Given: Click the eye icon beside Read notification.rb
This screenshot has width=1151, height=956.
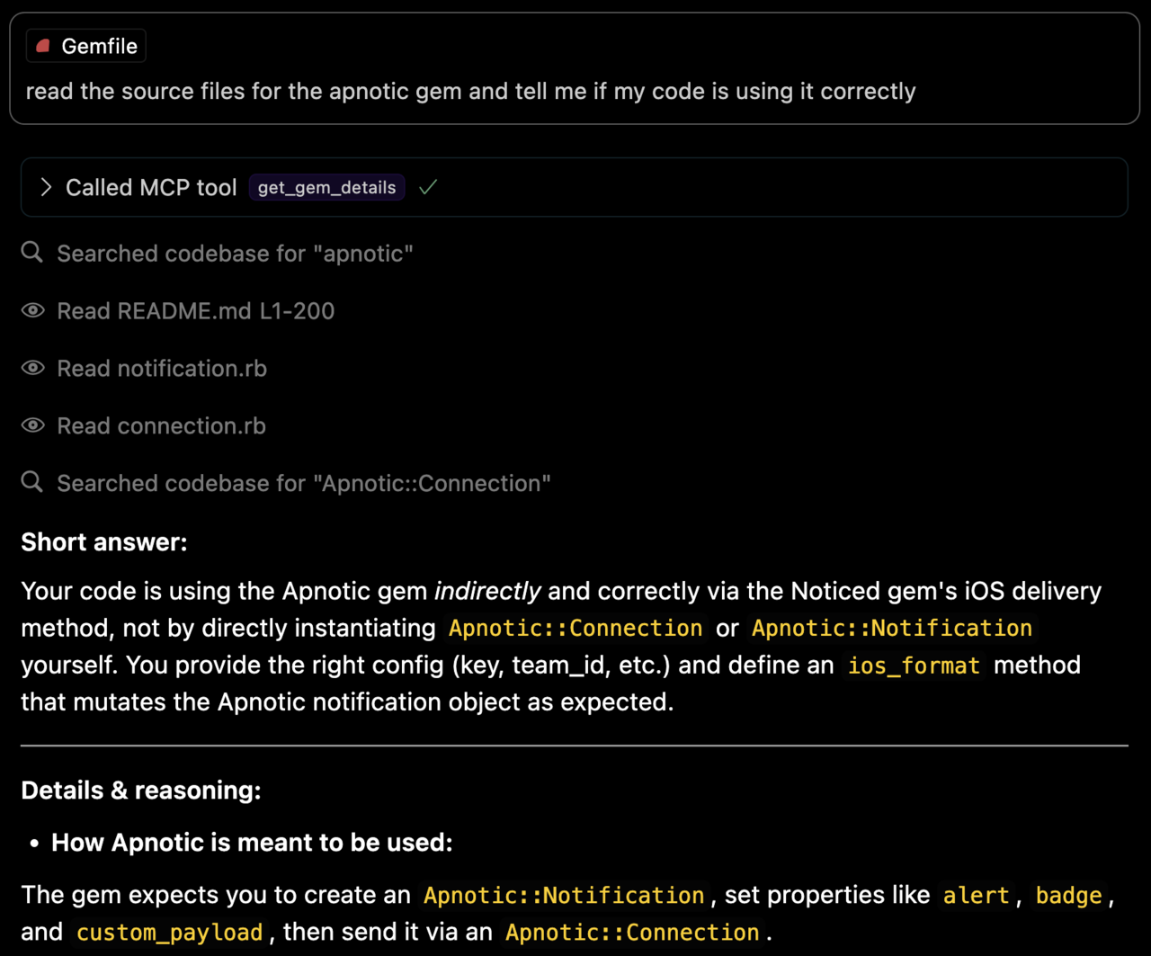Looking at the screenshot, I should tap(32, 368).
